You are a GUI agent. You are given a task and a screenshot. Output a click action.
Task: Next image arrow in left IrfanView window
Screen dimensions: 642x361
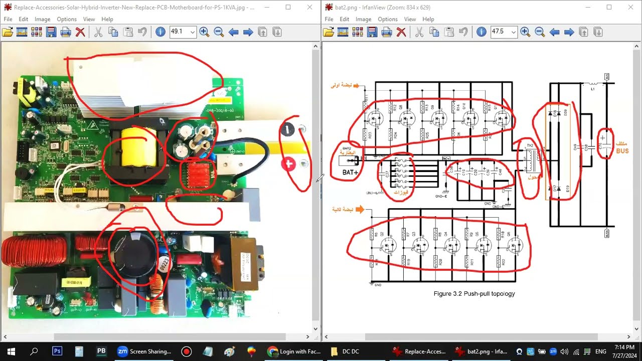(x=248, y=32)
